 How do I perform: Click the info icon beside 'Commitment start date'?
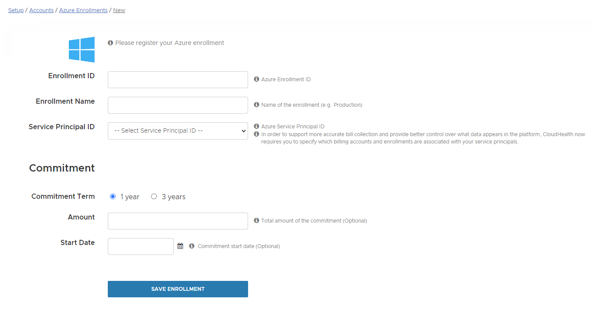[x=191, y=245]
